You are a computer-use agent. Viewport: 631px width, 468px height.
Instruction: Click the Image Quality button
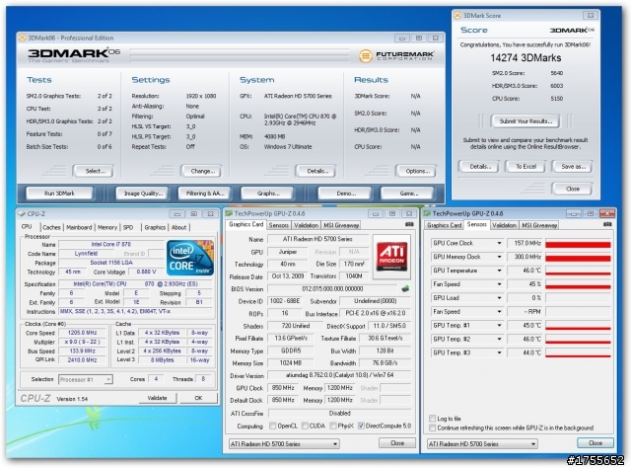click(143, 194)
